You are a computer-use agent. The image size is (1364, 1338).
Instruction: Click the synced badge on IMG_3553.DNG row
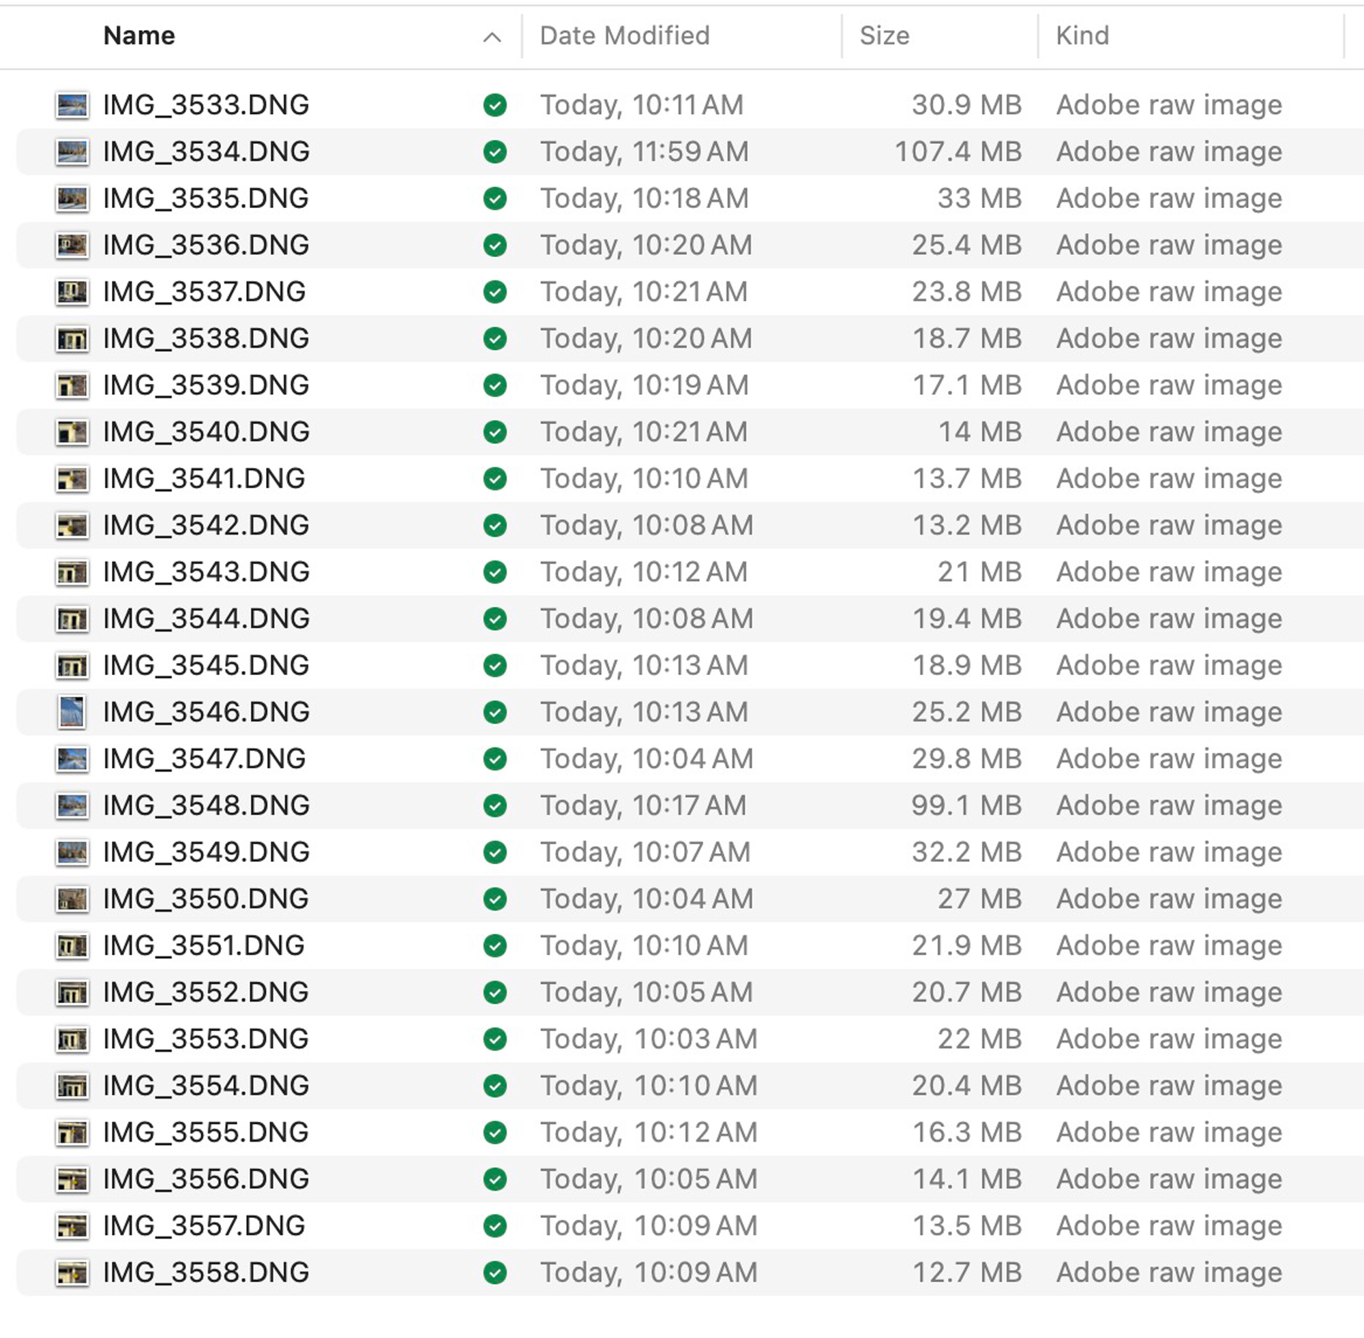point(495,1039)
